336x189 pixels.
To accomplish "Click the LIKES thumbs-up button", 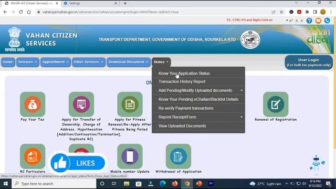I will point(78,163).
